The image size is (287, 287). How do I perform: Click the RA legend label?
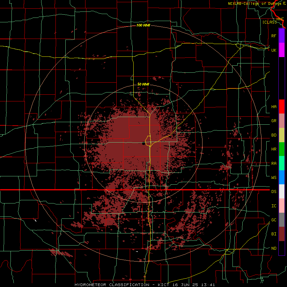click(274, 164)
